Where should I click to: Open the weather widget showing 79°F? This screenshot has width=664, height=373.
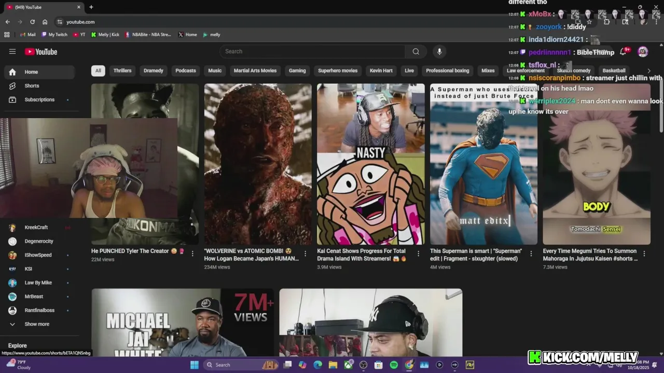(x=18, y=365)
